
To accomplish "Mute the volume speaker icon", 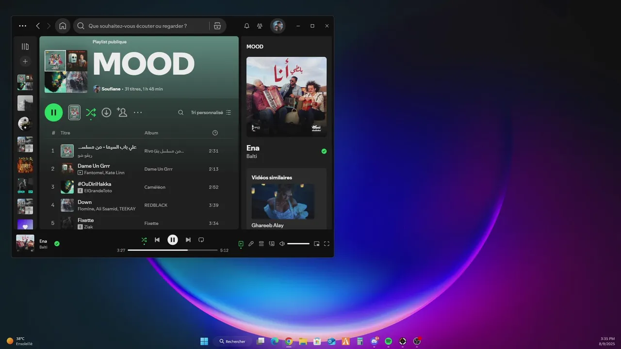I will pos(282,243).
